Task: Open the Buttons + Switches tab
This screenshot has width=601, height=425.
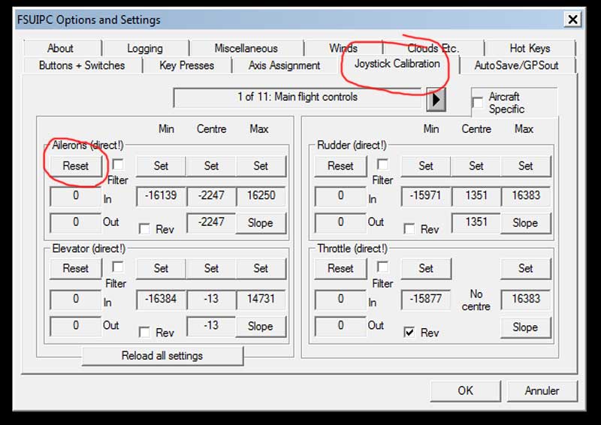Action: [82, 65]
